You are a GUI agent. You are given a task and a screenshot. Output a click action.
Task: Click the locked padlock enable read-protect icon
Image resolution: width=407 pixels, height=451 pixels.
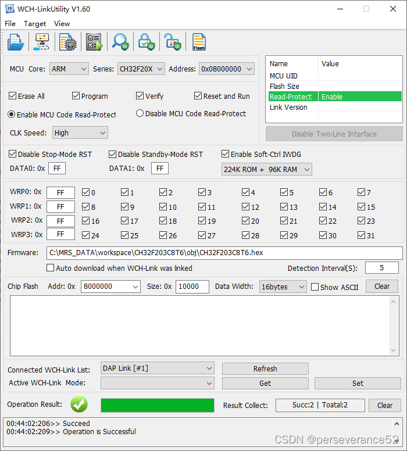tap(146, 42)
